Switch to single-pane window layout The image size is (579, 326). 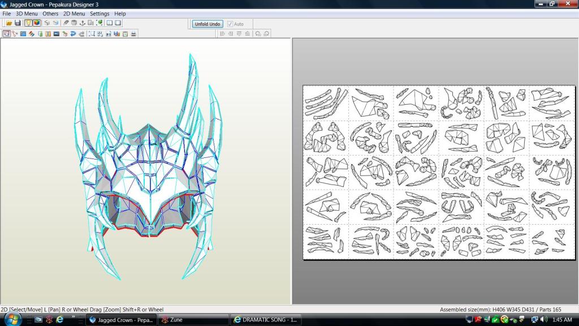[x=118, y=23]
